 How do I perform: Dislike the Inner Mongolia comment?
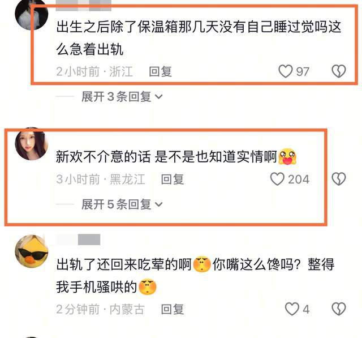click(339, 309)
